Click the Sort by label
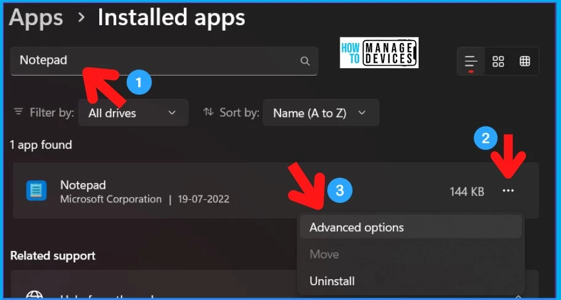561x300 pixels. (239, 112)
